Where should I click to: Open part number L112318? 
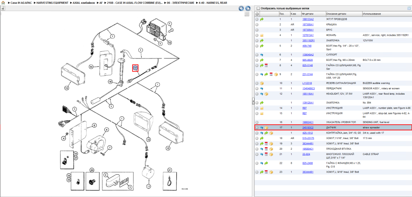[x=307, y=83]
